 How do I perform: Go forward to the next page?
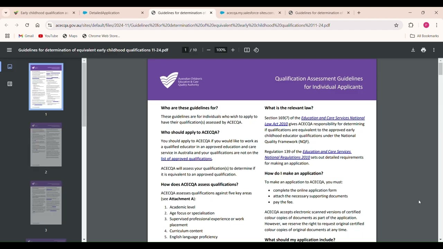(x=17, y=25)
